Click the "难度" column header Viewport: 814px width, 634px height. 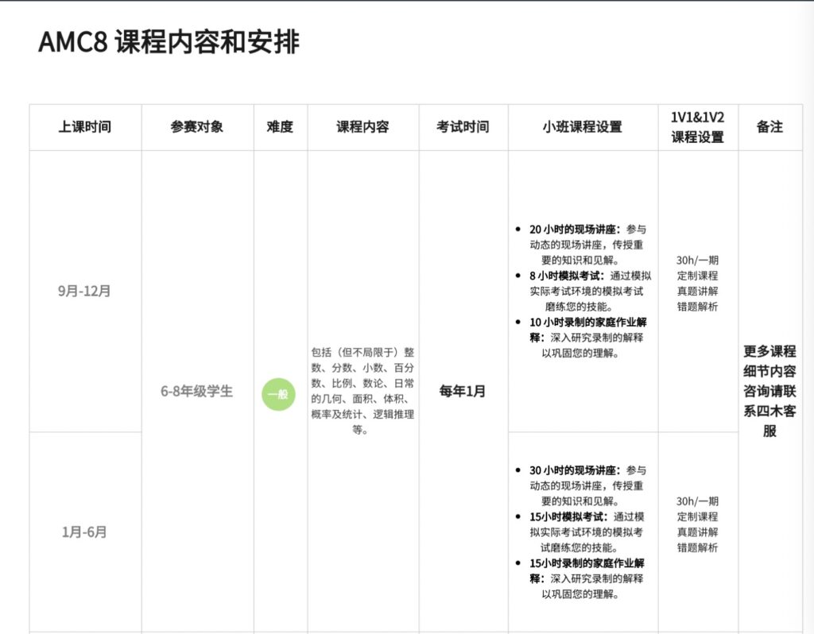[280, 127]
